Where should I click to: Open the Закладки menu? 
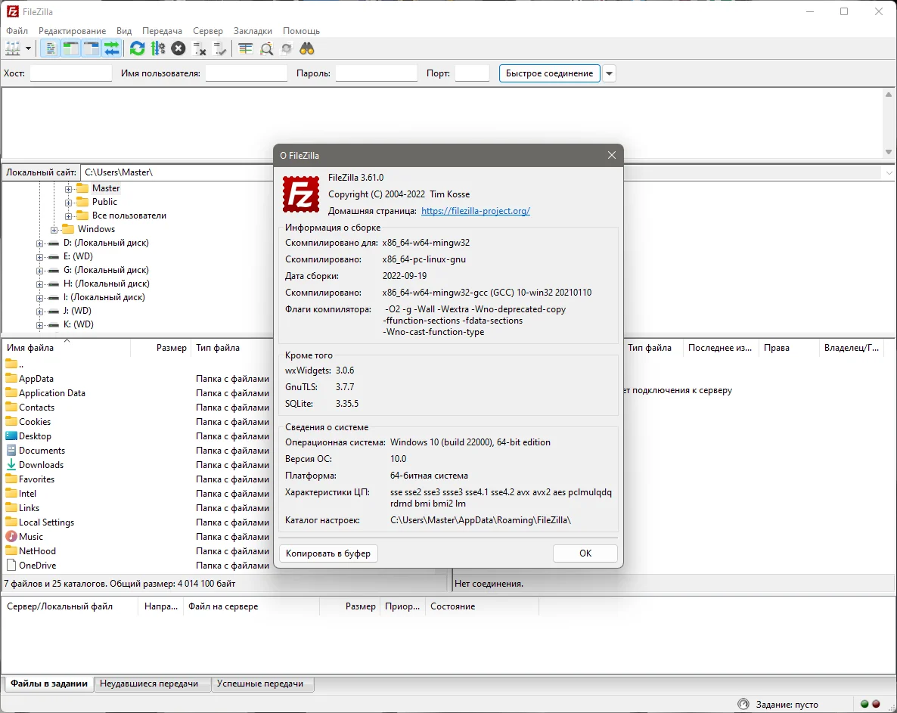pos(253,31)
